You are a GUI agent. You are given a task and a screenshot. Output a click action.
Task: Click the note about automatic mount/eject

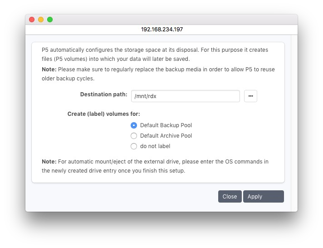click(155, 166)
